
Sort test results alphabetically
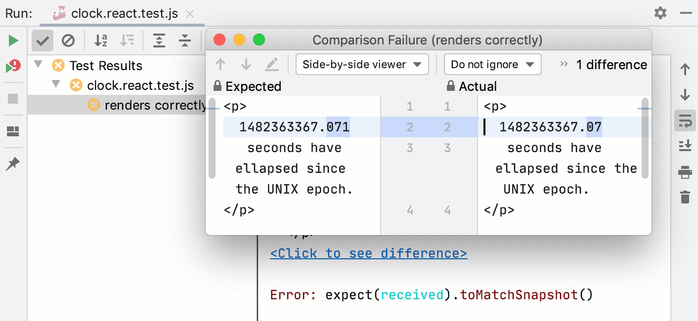point(100,40)
